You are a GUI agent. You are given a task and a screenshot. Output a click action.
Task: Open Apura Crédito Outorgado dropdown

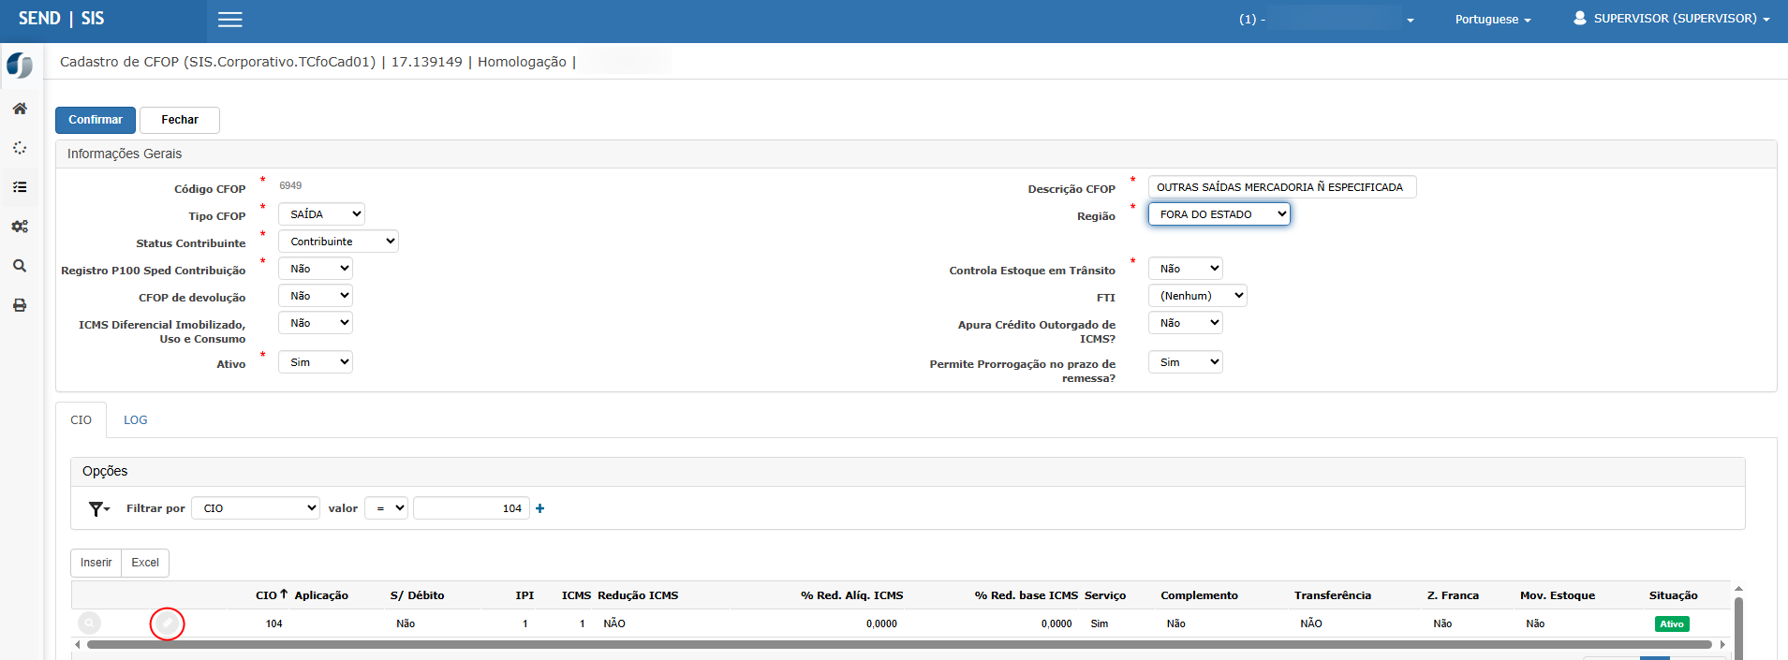[1186, 323]
